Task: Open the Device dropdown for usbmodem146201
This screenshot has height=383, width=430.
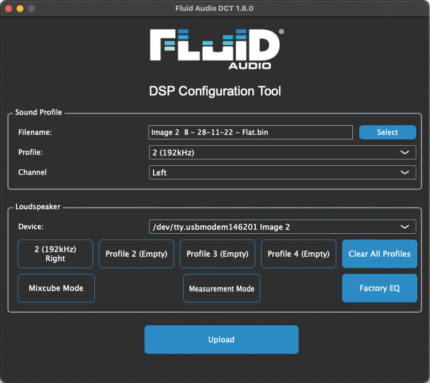Action: [x=282, y=227]
